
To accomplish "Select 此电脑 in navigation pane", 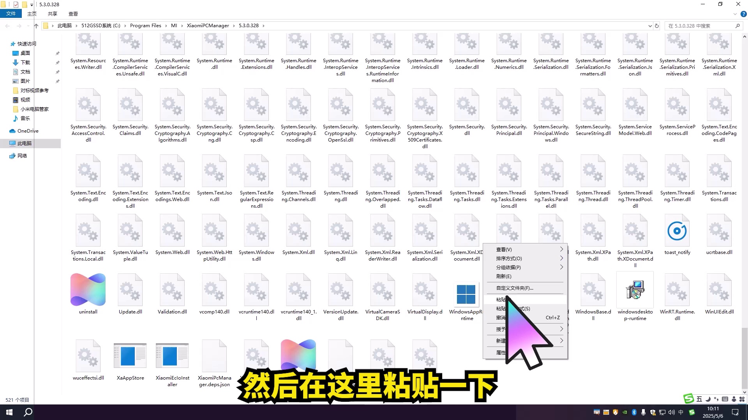I will (x=25, y=143).
